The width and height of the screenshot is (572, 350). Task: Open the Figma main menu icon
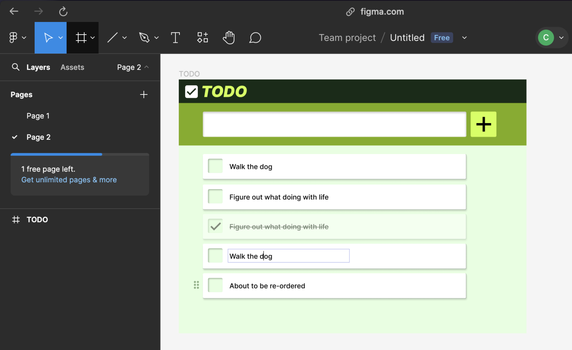[x=13, y=38]
